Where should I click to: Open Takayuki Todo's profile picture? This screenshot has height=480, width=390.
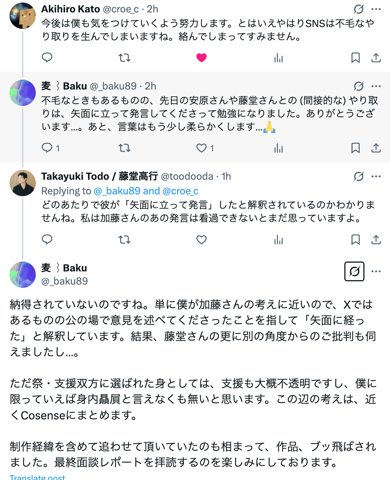pyautogui.click(x=23, y=183)
